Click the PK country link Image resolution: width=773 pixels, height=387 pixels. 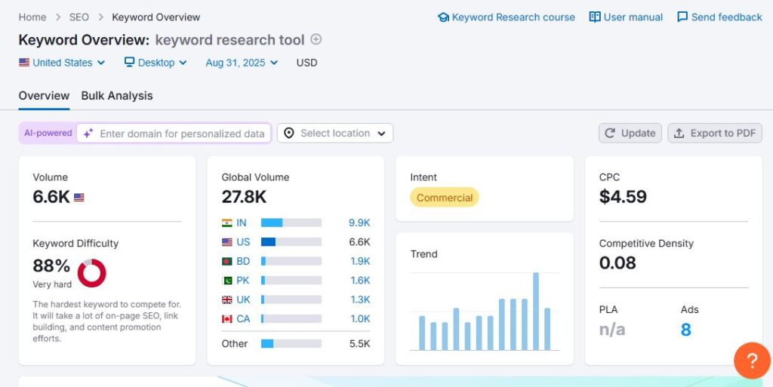pyautogui.click(x=242, y=281)
